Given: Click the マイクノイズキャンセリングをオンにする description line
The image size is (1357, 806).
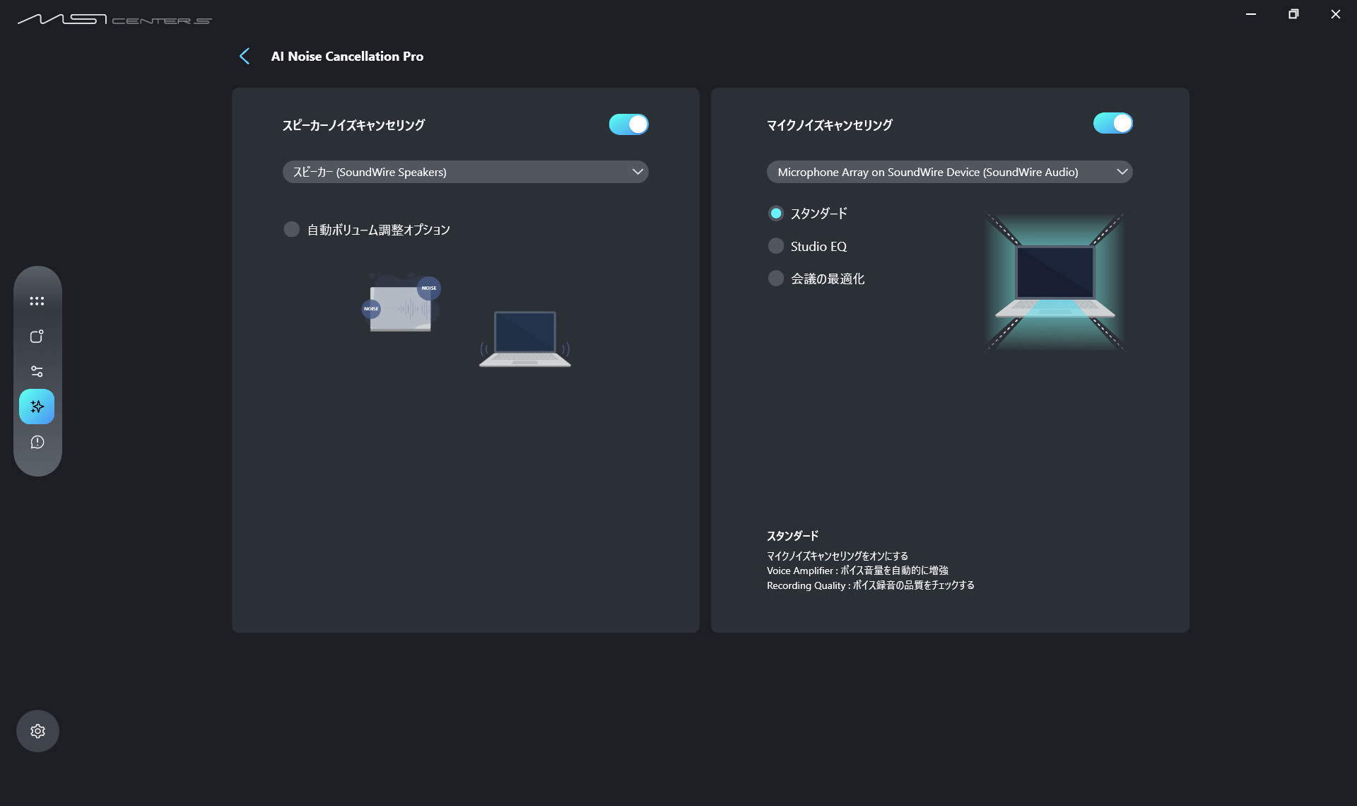Looking at the screenshot, I should [x=838, y=556].
